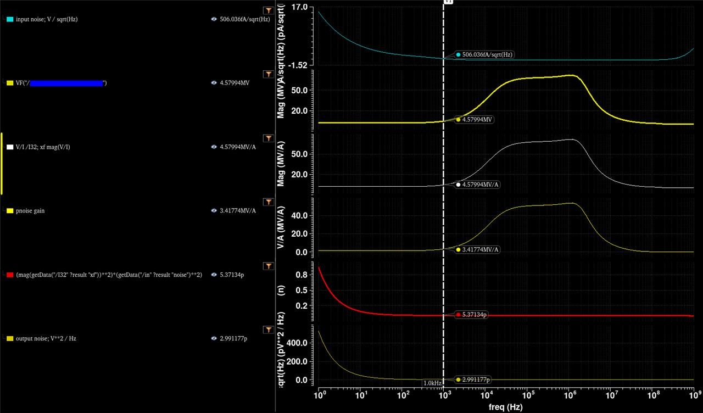
Task: Click marker bubble 2.991177p on bottom plot
Action: (473, 379)
